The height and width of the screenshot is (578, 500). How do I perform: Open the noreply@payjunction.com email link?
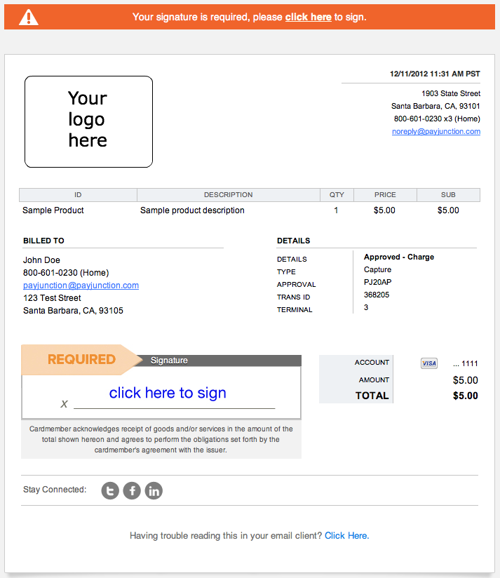coord(436,131)
